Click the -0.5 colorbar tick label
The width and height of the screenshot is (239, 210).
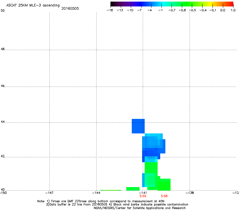pos(192,10)
